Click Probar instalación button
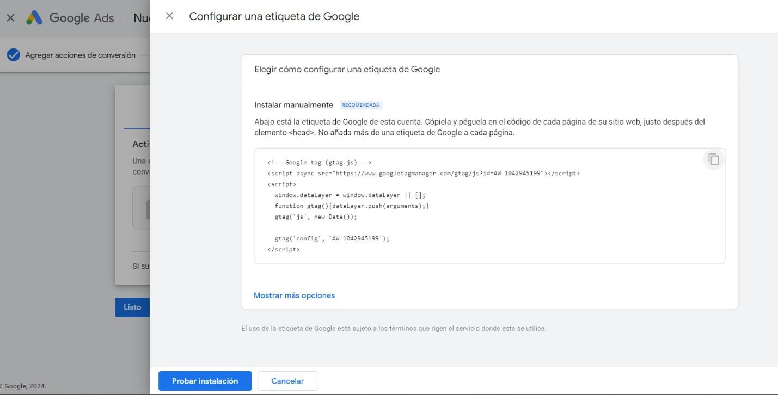This screenshot has height=395, width=778. click(205, 381)
